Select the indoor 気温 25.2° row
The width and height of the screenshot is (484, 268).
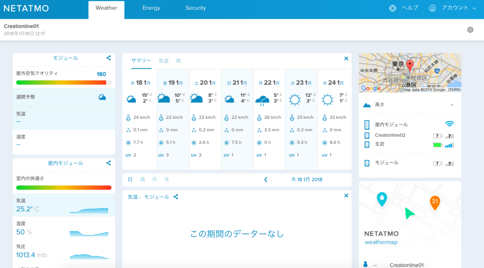click(x=64, y=205)
